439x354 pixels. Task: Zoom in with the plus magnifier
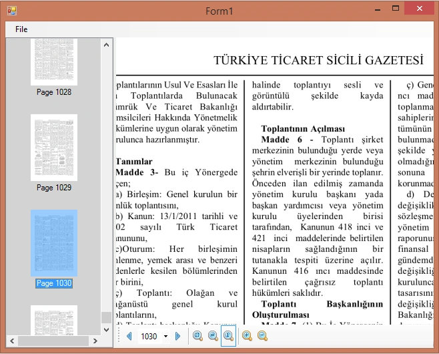247,335
